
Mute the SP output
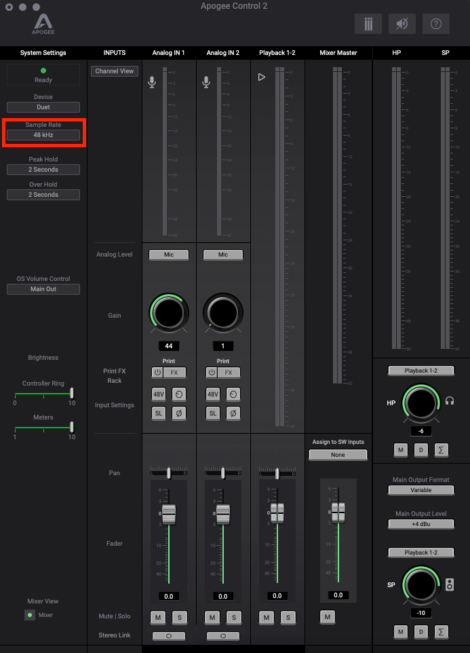click(401, 632)
